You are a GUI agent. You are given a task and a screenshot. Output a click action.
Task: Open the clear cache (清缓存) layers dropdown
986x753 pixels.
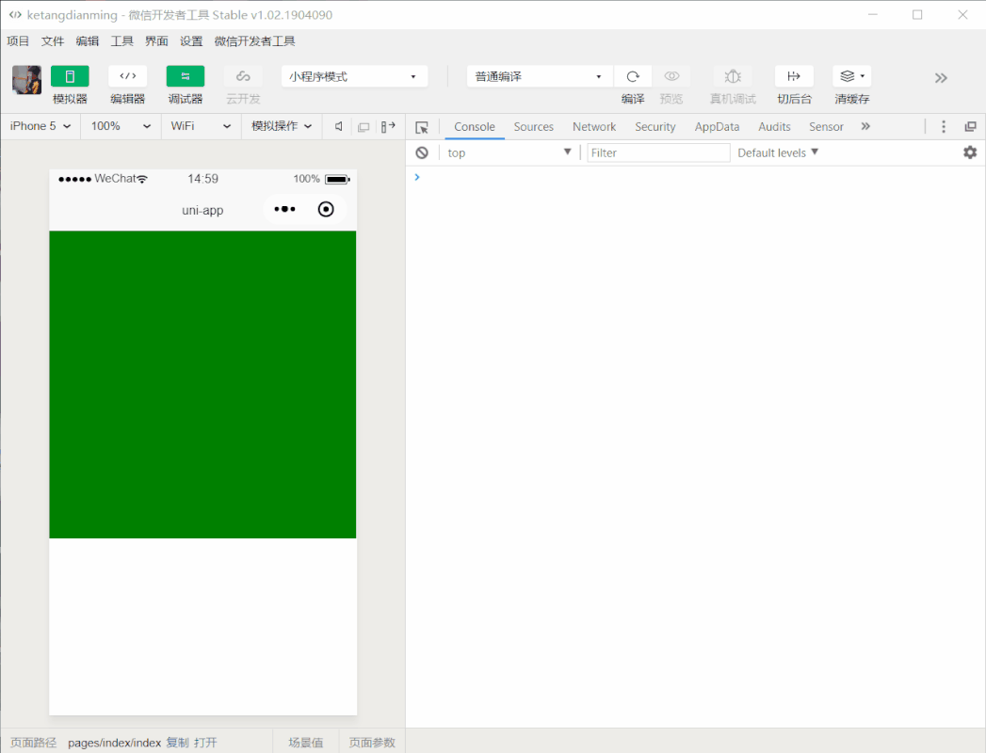[852, 76]
